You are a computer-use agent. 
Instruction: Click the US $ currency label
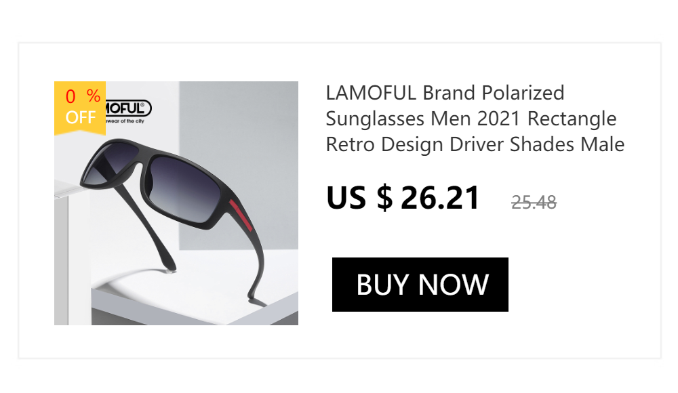click(359, 197)
